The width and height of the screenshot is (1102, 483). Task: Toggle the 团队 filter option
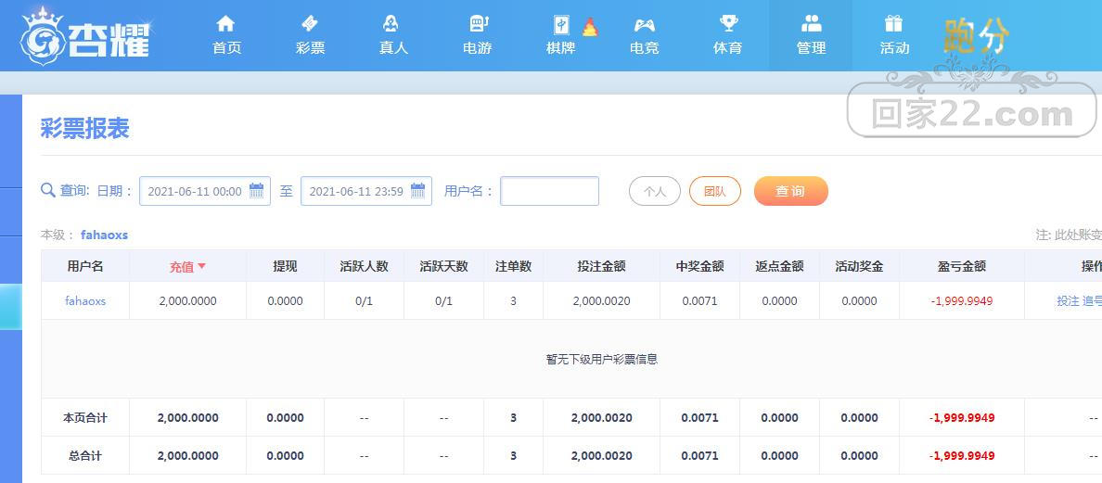[x=715, y=191]
